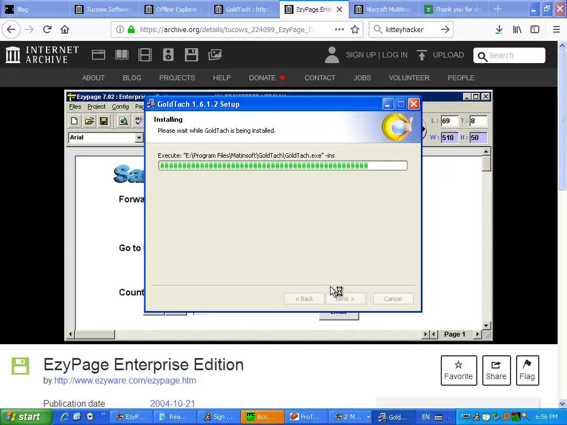Click the browser address bar URL
This screenshot has width=567, height=425.
[x=226, y=29]
